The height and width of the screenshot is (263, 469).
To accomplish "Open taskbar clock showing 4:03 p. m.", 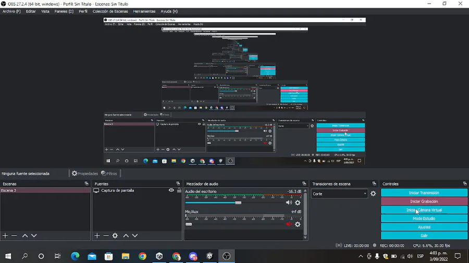I will [439, 256].
